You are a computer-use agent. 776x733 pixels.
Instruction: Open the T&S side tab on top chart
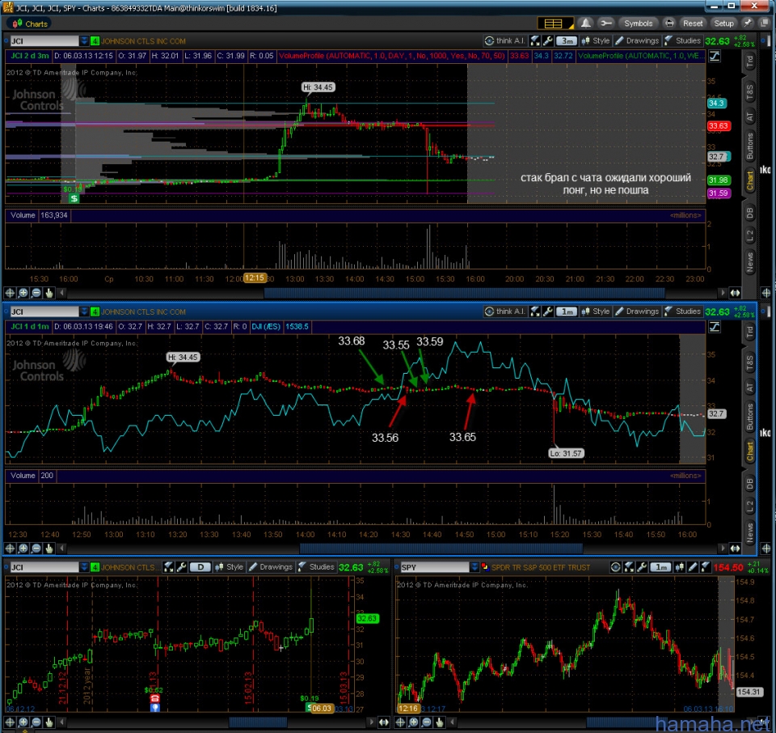750,92
